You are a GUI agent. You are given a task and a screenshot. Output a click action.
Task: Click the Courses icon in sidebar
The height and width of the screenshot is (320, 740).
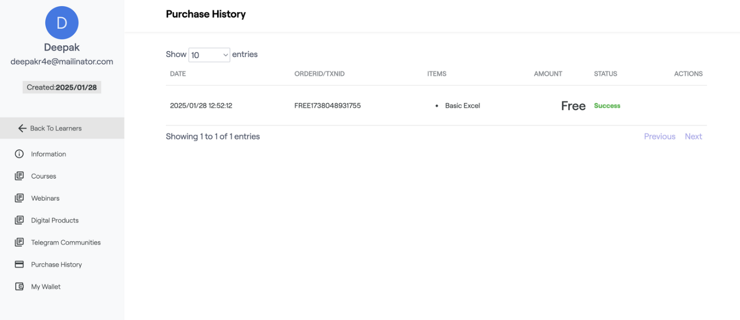(19, 176)
